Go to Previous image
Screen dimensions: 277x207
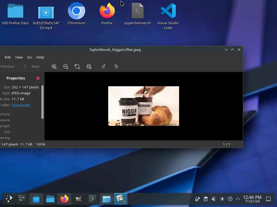(x=7, y=66)
